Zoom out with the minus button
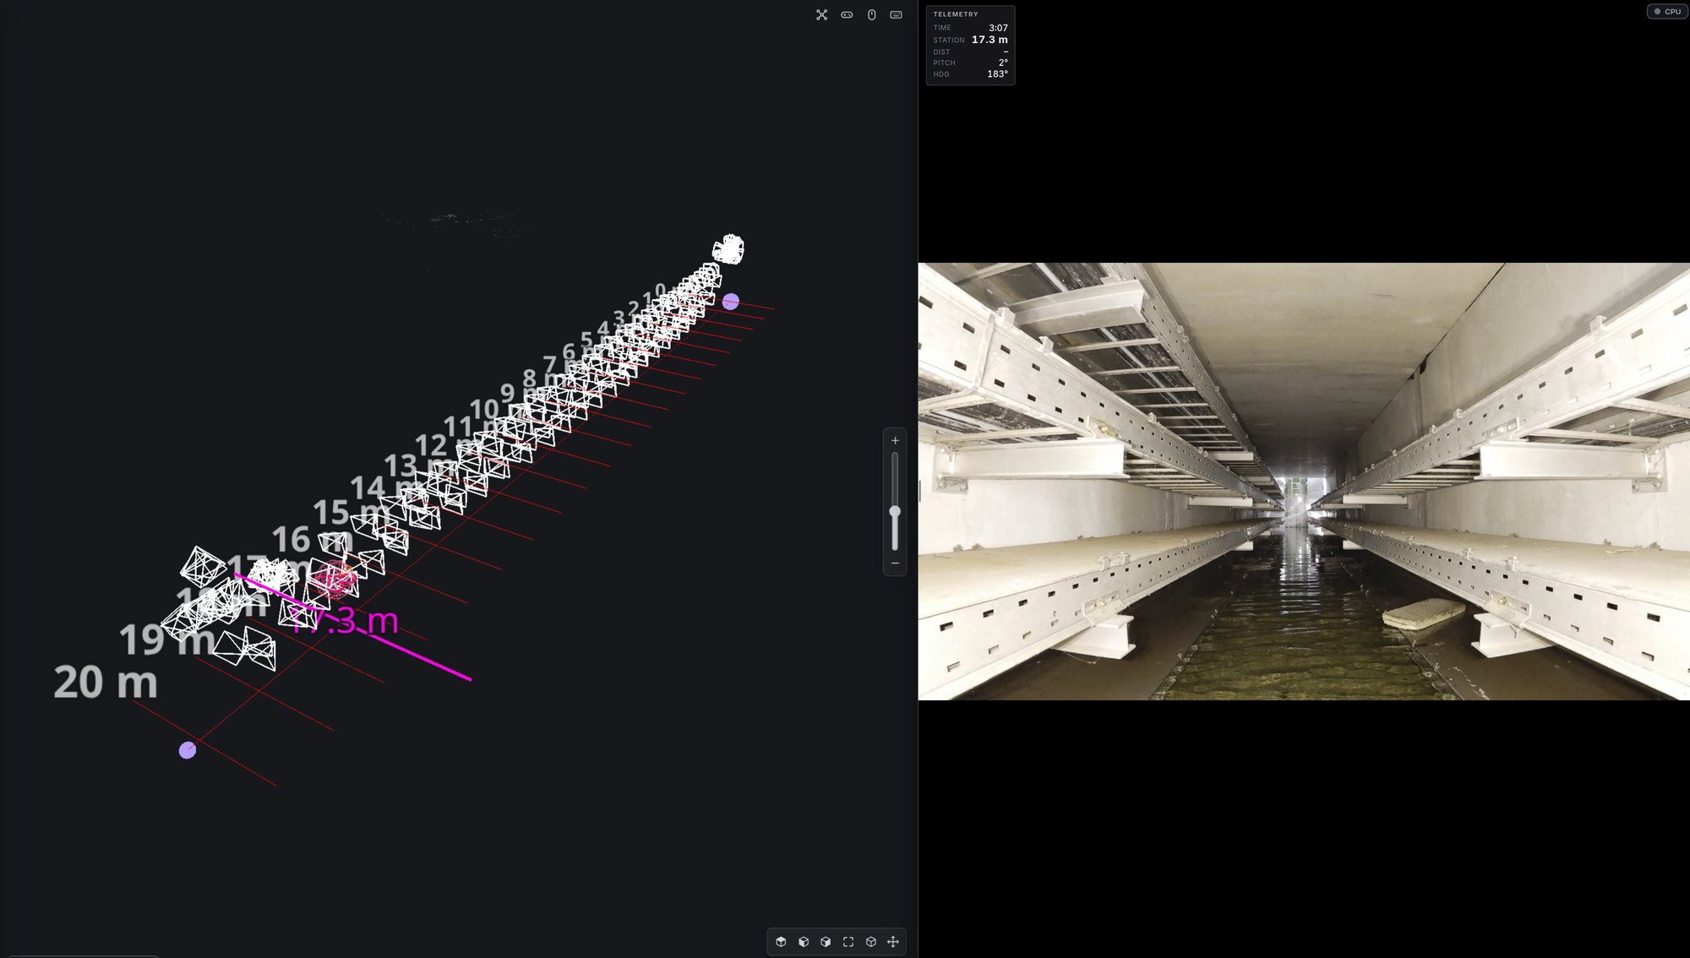Viewport: 1690px width, 958px height. point(895,563)
